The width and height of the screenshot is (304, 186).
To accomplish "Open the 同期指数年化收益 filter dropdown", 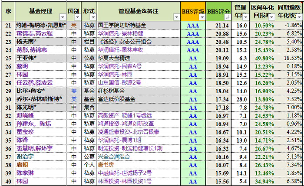I will (x=299, y=17).
